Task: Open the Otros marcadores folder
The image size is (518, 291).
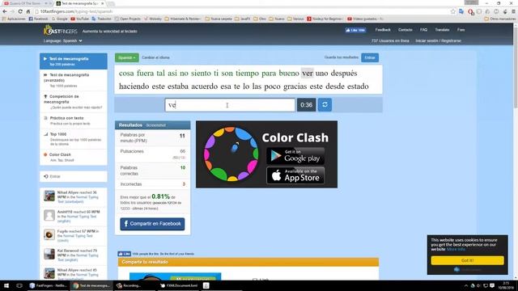Action: [x=500, y=19]
